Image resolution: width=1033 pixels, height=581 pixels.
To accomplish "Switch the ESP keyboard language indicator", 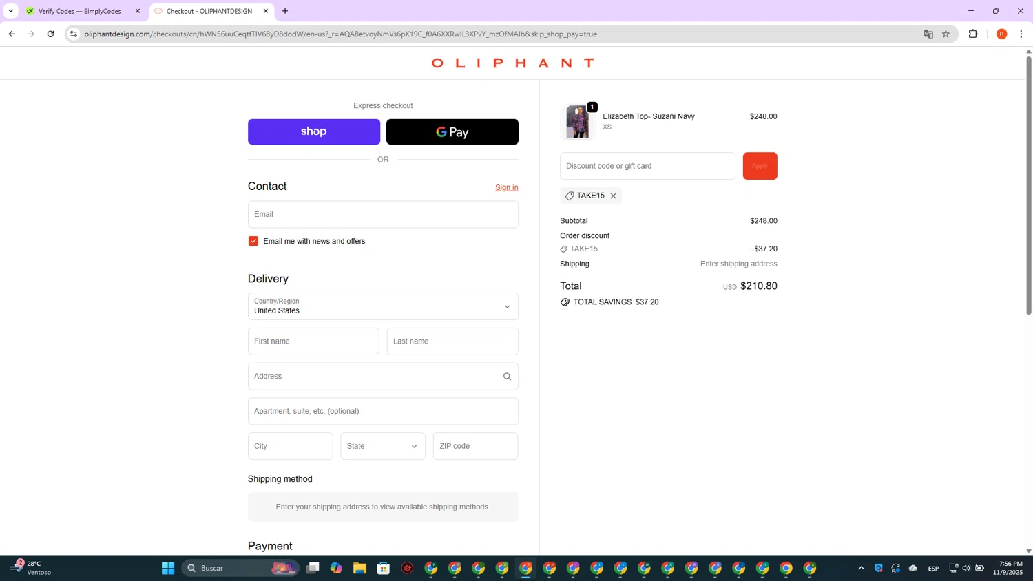I will point(933,568).
